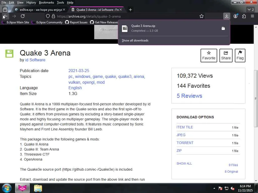Click the Favorite star button

pos(209,56)
